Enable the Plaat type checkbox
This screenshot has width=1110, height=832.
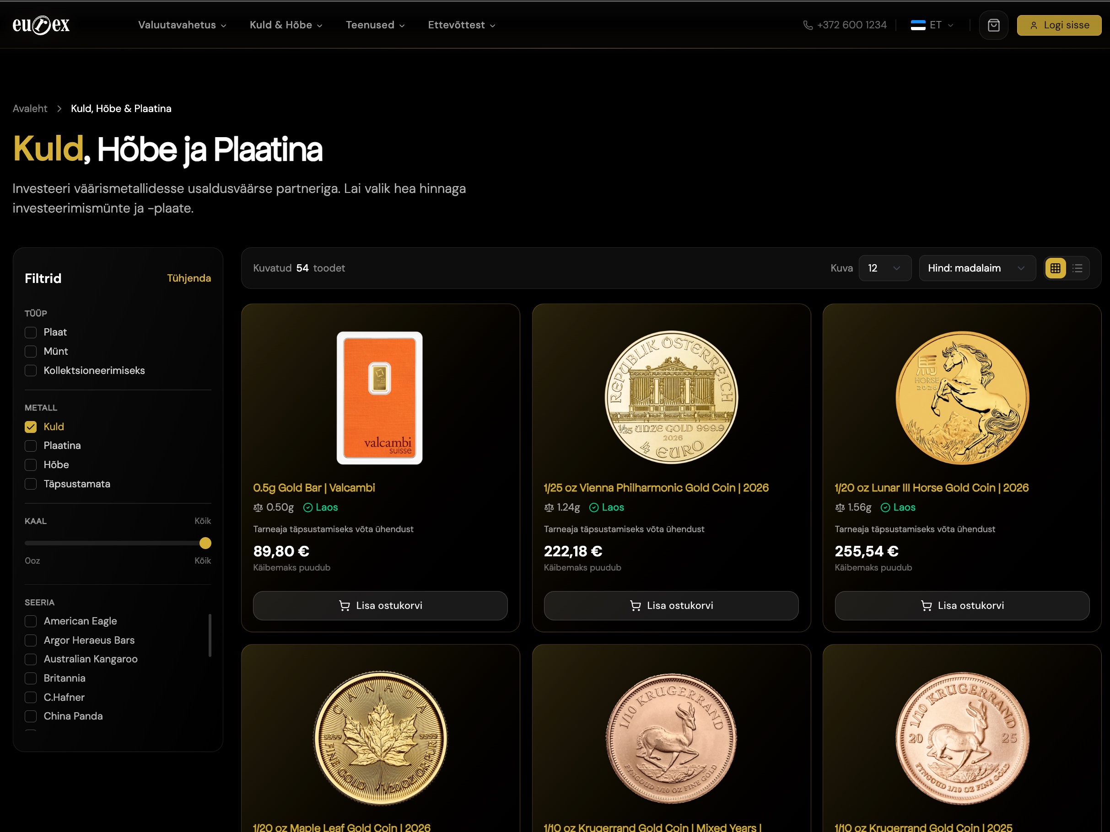31,332
